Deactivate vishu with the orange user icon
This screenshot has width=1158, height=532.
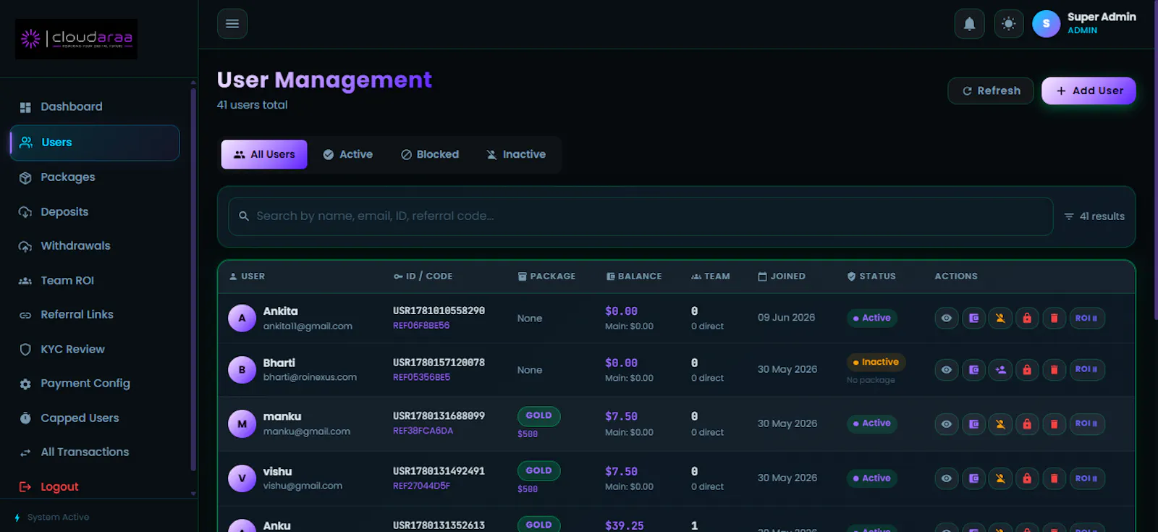pos(1000,478)
